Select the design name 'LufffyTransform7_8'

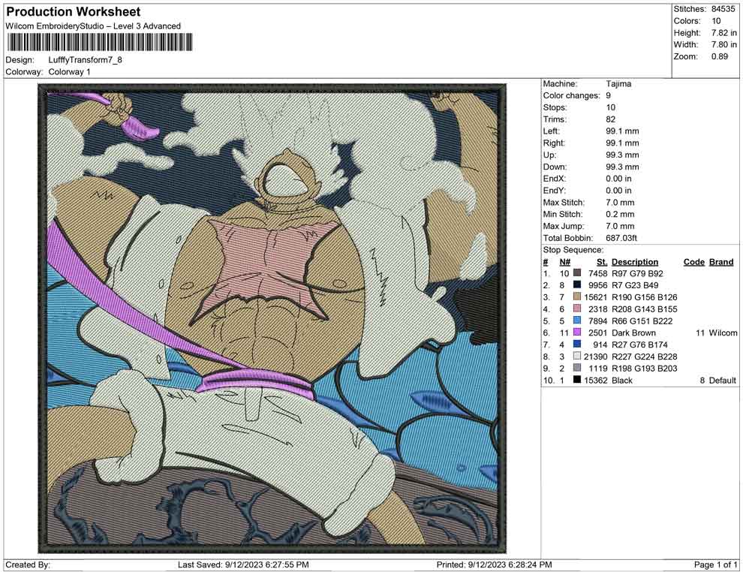pyautogui.click(x=86, y=60)
